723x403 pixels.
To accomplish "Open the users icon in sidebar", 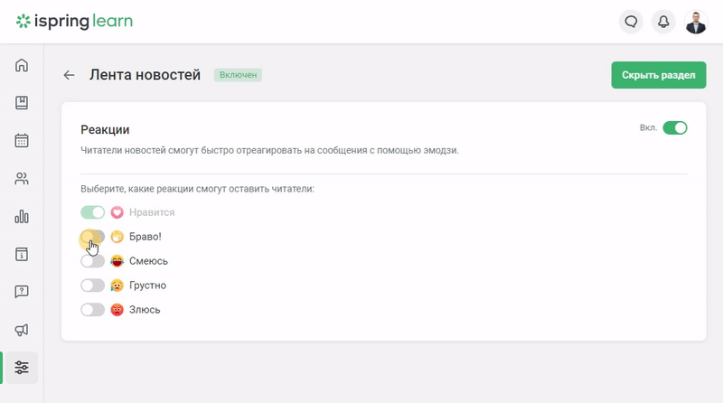I will click(22, 178).
